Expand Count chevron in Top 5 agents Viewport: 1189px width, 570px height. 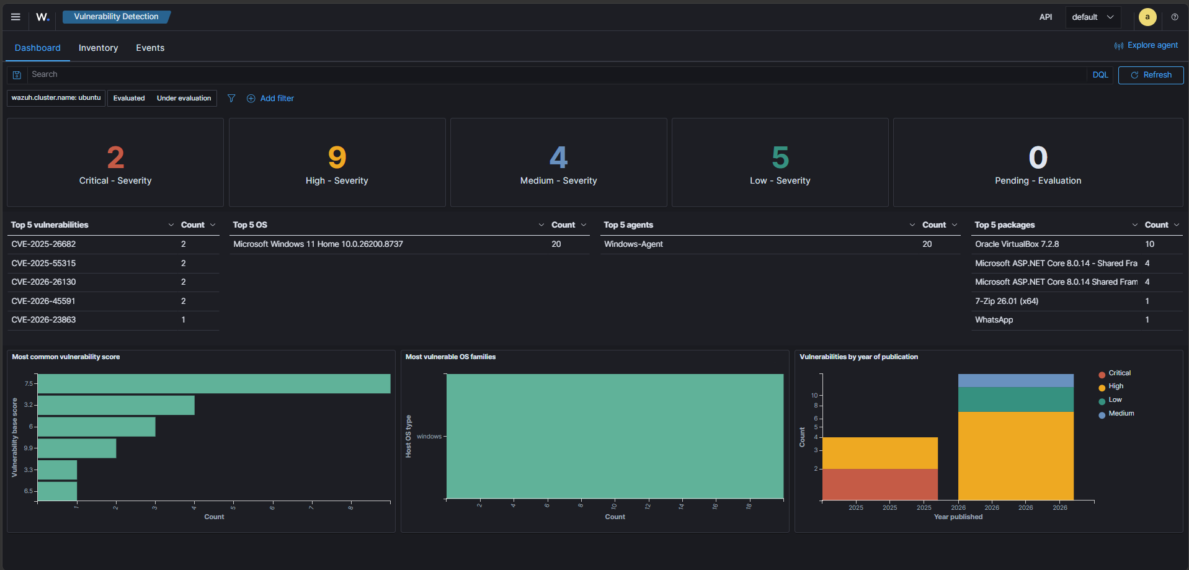click(x=955, y=225)
